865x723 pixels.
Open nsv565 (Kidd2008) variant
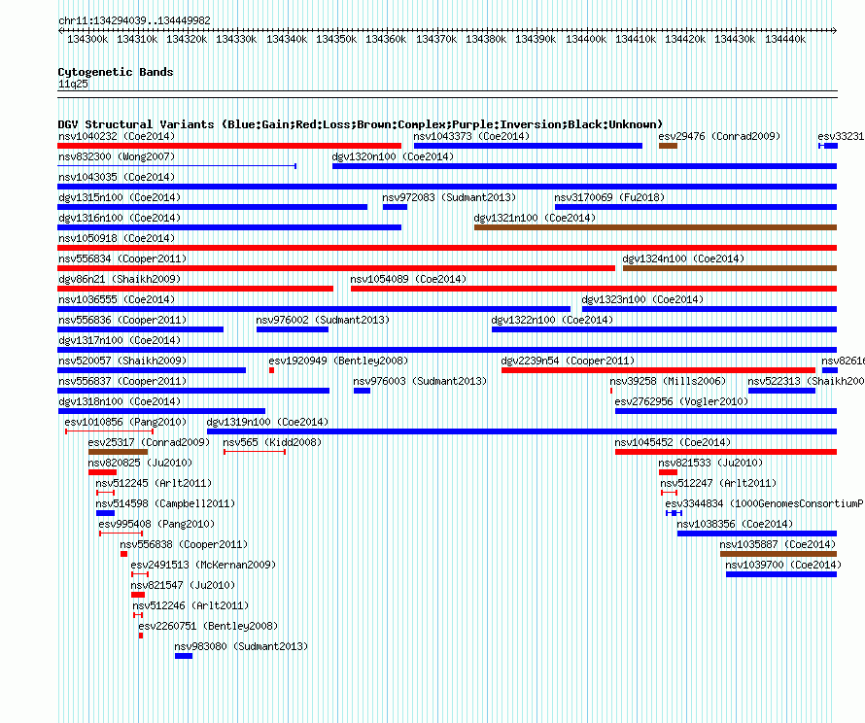[x=255, y=452]
